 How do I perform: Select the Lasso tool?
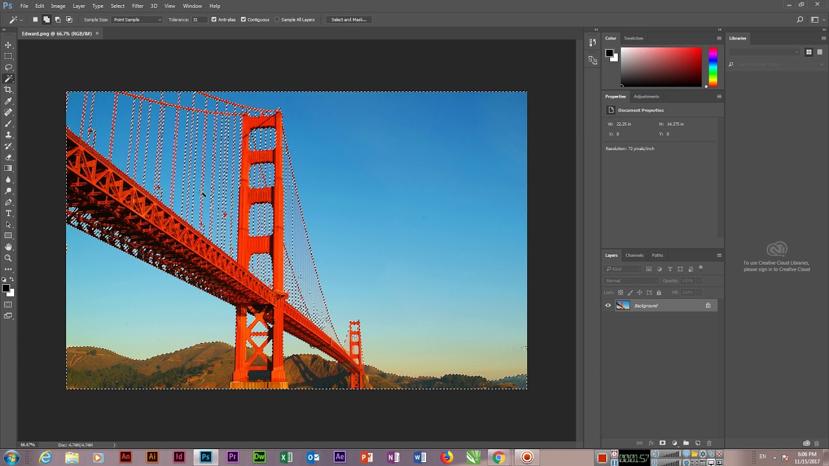(x=8, y=67)
